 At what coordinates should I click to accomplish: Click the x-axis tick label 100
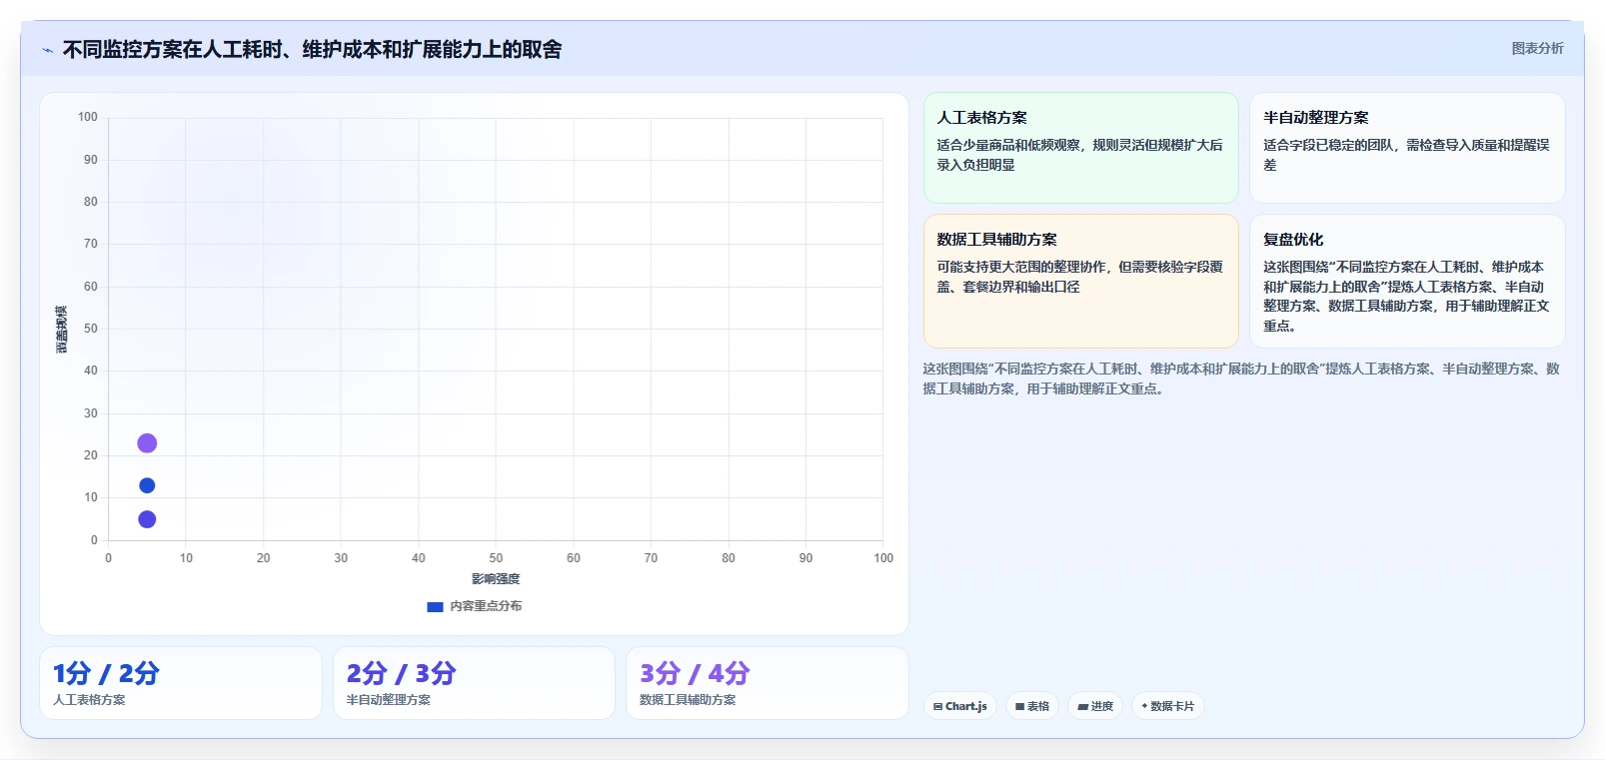coord(883,558)
